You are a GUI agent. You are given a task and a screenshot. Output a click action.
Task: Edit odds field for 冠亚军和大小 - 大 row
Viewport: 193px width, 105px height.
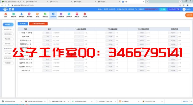click(x=47, y=40)
